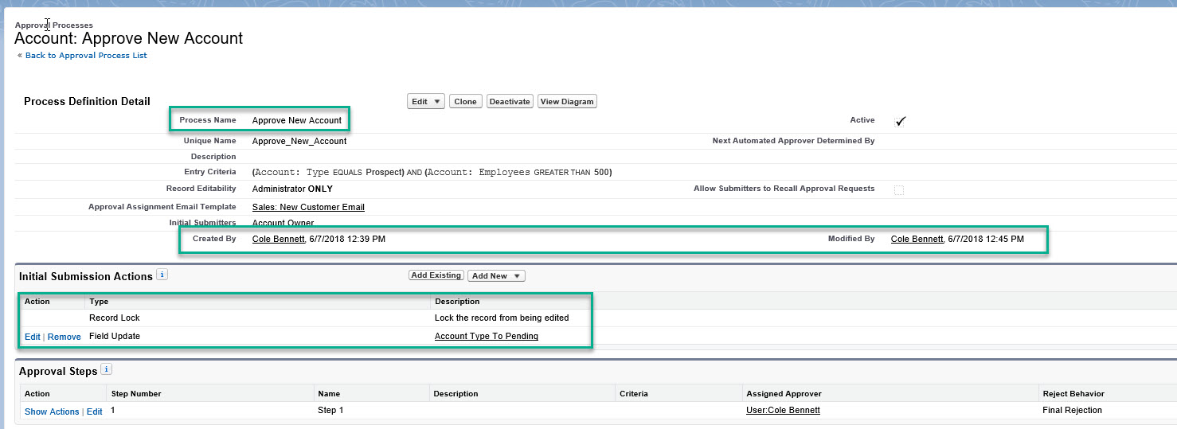Image resolution: width=1177 pixels, height=429 pixels.
Task: Click the info icon beside Initial Submission Actions
Action: coord(162,275)
